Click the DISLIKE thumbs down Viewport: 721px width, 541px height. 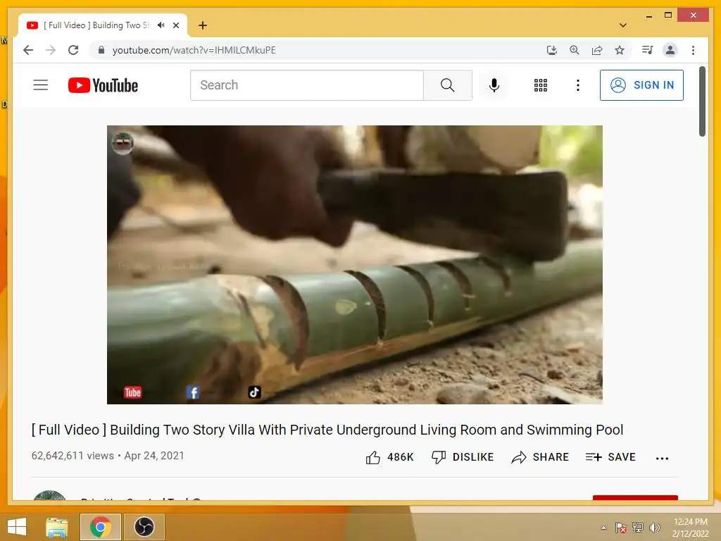tap(463, 456)
